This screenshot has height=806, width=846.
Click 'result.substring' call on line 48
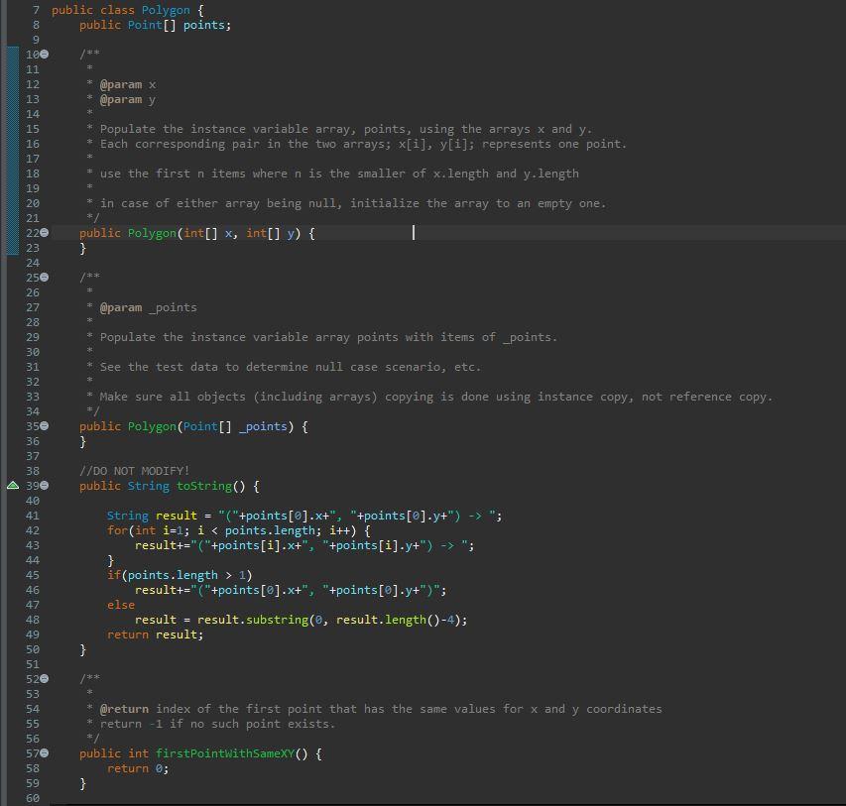(252, 620)
